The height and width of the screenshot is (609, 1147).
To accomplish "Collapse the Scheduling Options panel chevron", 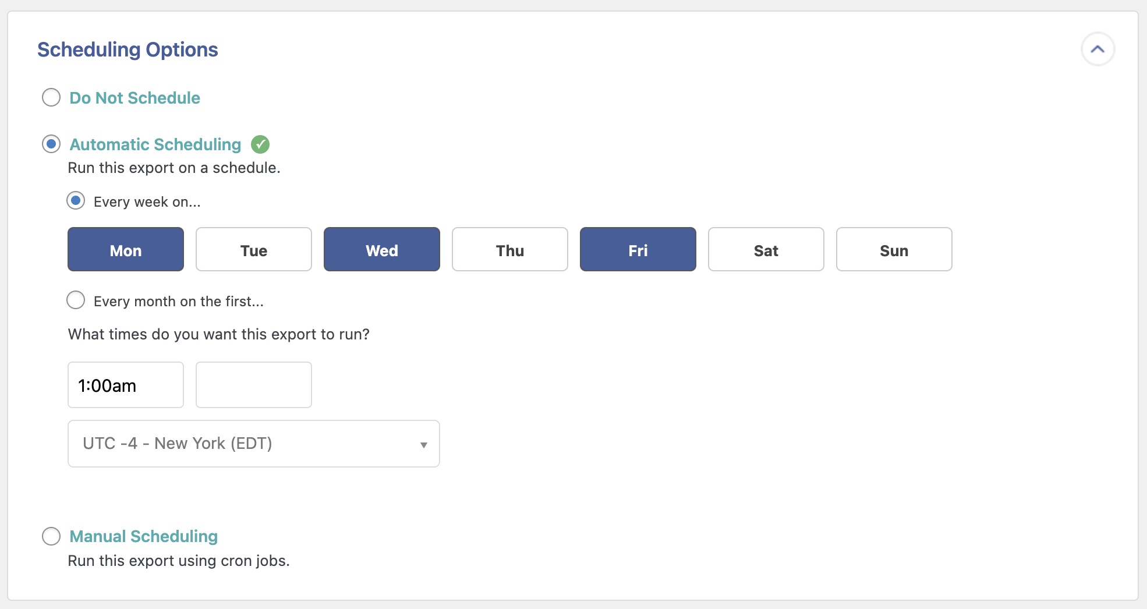I will [x=1098, y=49].
